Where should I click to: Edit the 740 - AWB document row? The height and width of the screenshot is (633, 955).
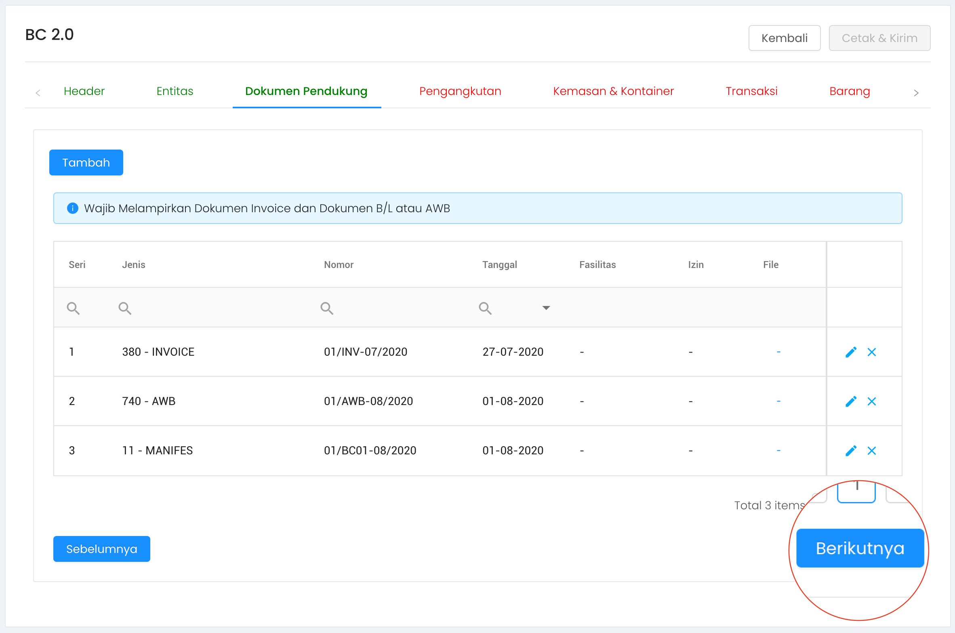coord(851,401)
